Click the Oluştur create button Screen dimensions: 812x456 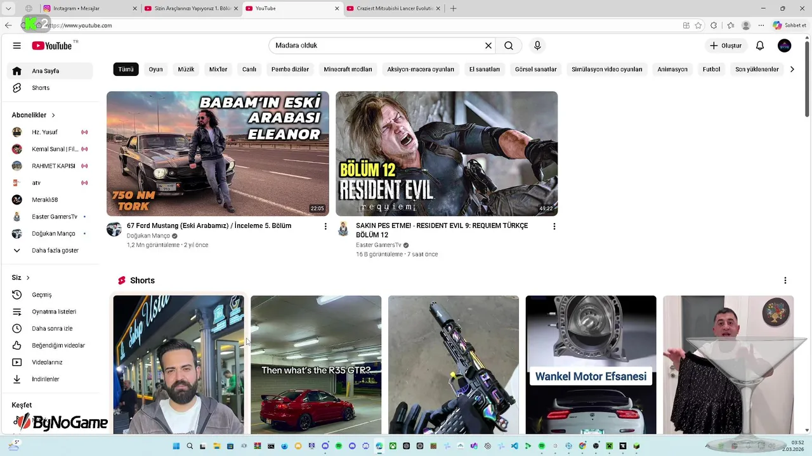(x=726, y=46)
